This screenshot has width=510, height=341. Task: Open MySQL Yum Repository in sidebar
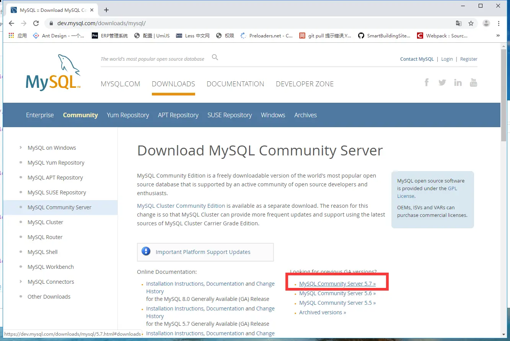coord(56,163)
